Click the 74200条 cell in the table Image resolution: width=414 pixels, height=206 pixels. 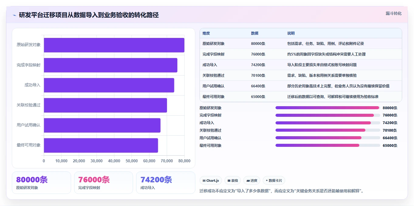click(258, 65)
